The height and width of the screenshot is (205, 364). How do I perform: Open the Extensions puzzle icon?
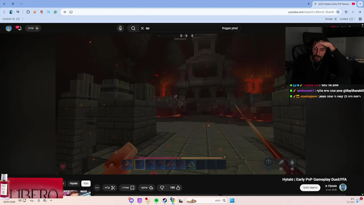[28, 12]
